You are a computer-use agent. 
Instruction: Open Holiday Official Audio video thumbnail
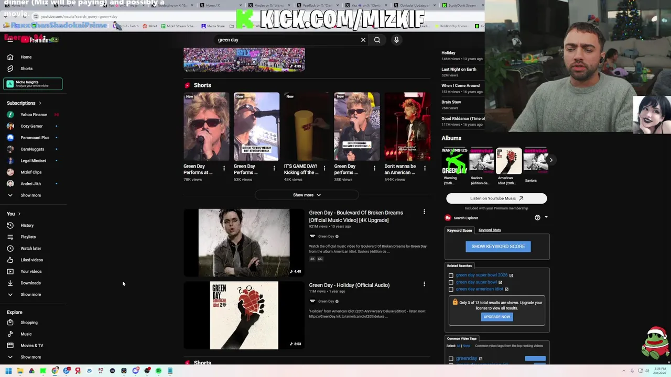244,315
